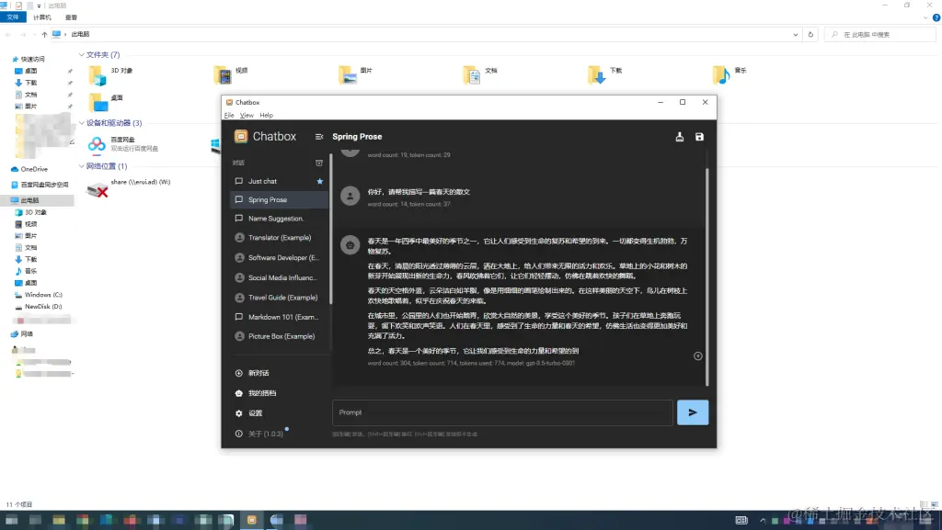Open the 3D 对象 folder icon in Explorer
Screen dimensions: 942x530
tap(98, 75)
